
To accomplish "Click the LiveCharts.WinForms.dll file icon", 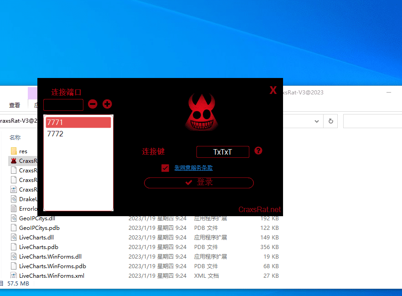I will pos(14,256).
